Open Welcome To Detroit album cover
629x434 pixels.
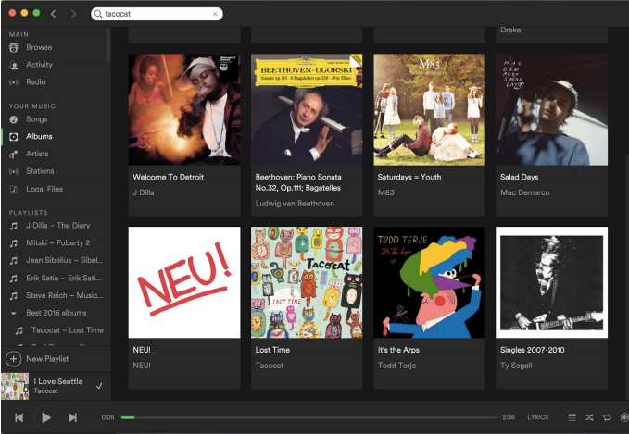pyautogui.click(x=184, y=109)
